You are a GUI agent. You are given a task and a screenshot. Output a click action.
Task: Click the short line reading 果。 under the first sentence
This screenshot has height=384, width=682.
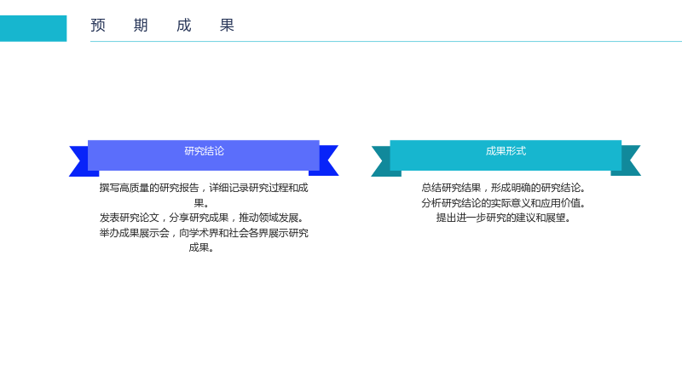201,203
